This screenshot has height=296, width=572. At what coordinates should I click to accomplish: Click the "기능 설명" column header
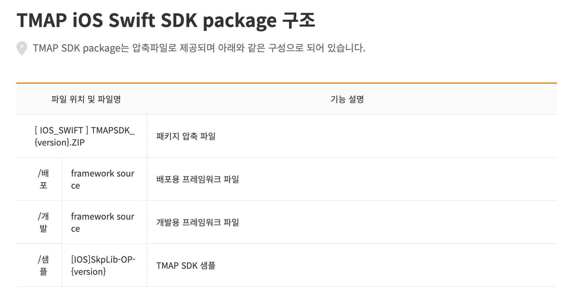click(347, 99)
